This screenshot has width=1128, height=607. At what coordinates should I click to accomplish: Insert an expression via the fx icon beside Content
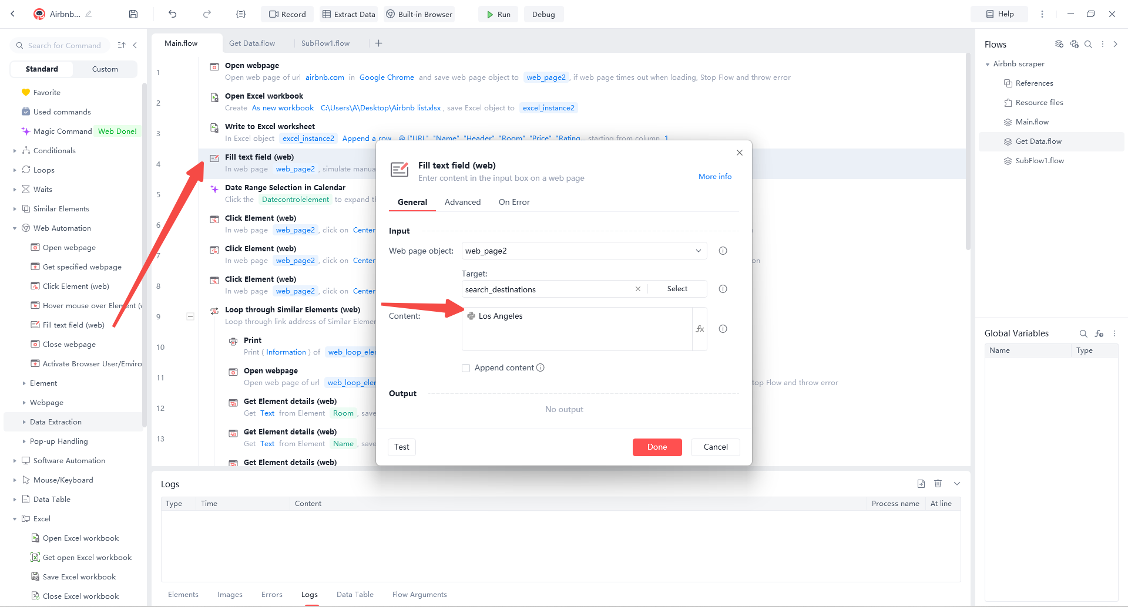[x=700, y=329]
